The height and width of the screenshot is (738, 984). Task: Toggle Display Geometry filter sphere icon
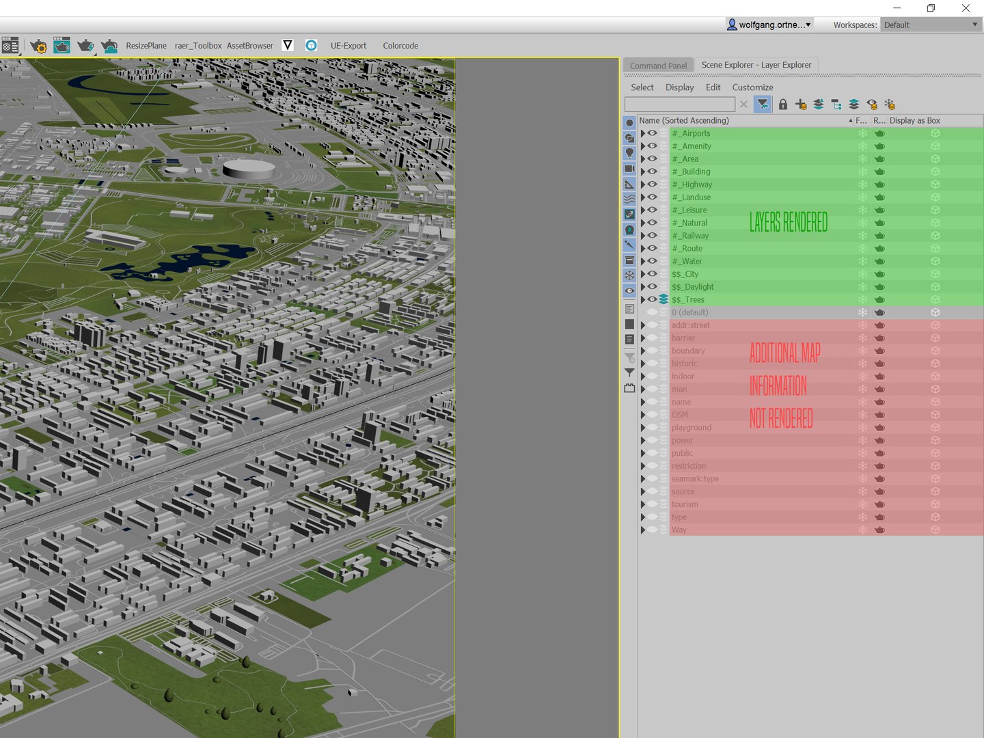(x=629, y=122)
